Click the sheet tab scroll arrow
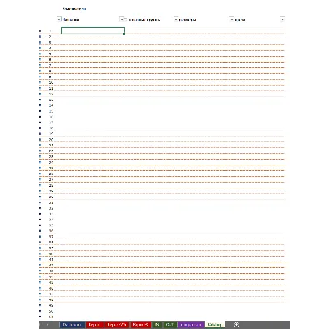The image size is (329, 329). (x=48, y=325)
